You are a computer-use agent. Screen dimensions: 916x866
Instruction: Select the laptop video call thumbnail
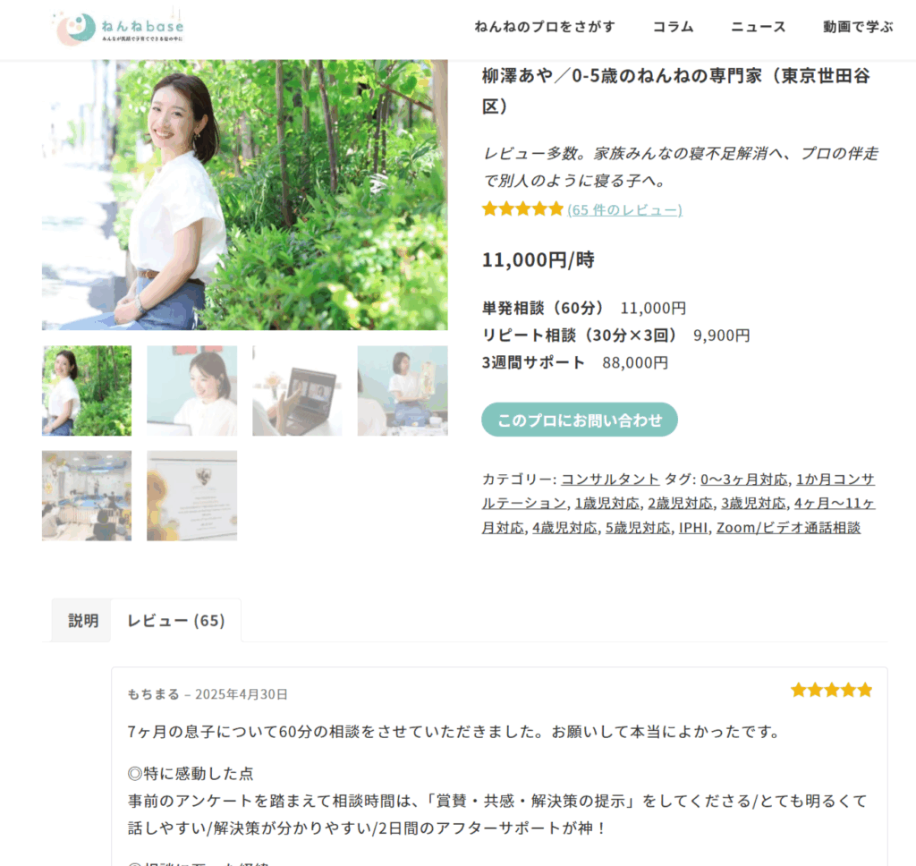coord(297,390)
